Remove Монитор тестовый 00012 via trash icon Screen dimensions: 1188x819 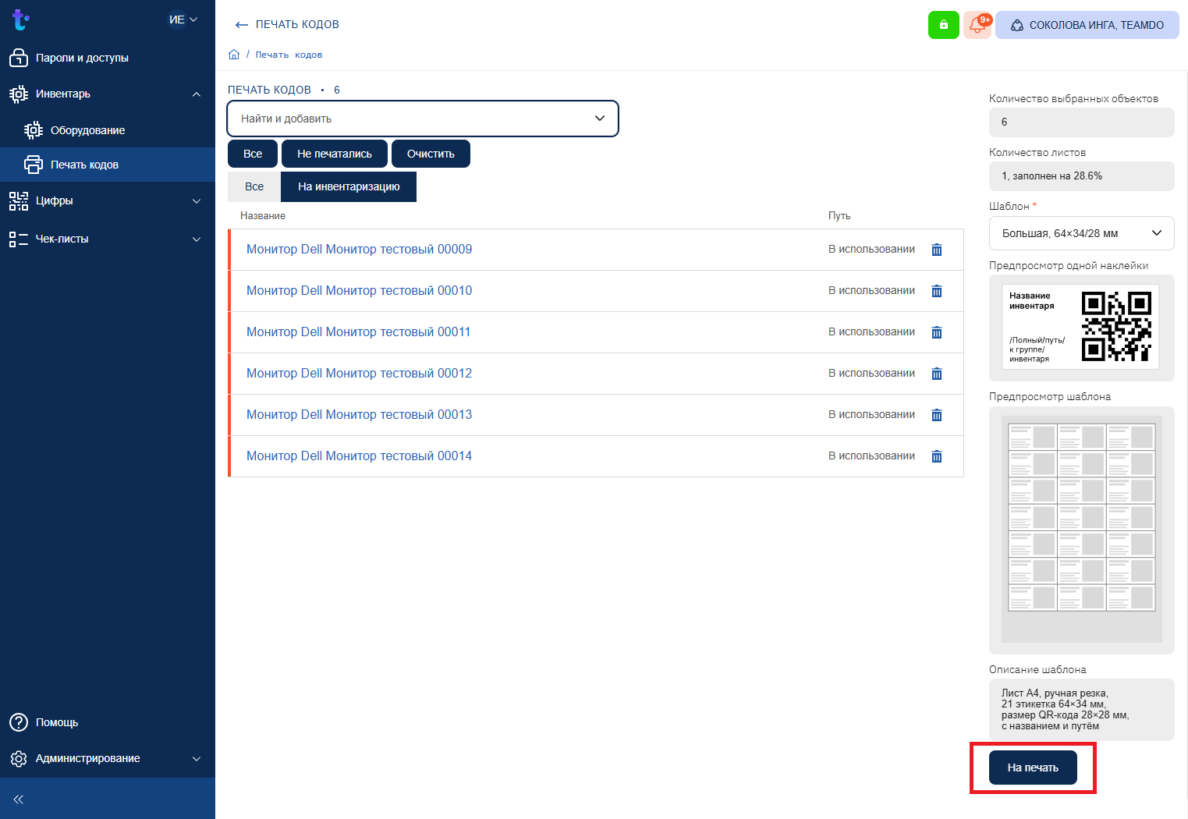coord(937,374)
